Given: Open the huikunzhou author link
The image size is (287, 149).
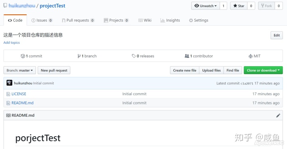Looking at the screenshot, I should (x=23, y=83).
